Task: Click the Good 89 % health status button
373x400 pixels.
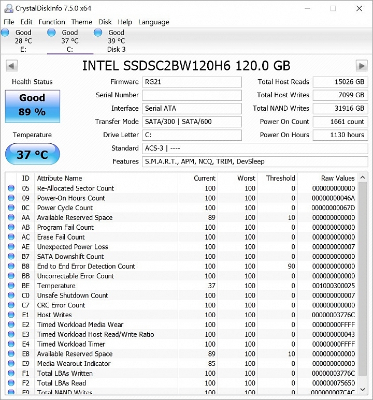Action: (x=33, y=106)
